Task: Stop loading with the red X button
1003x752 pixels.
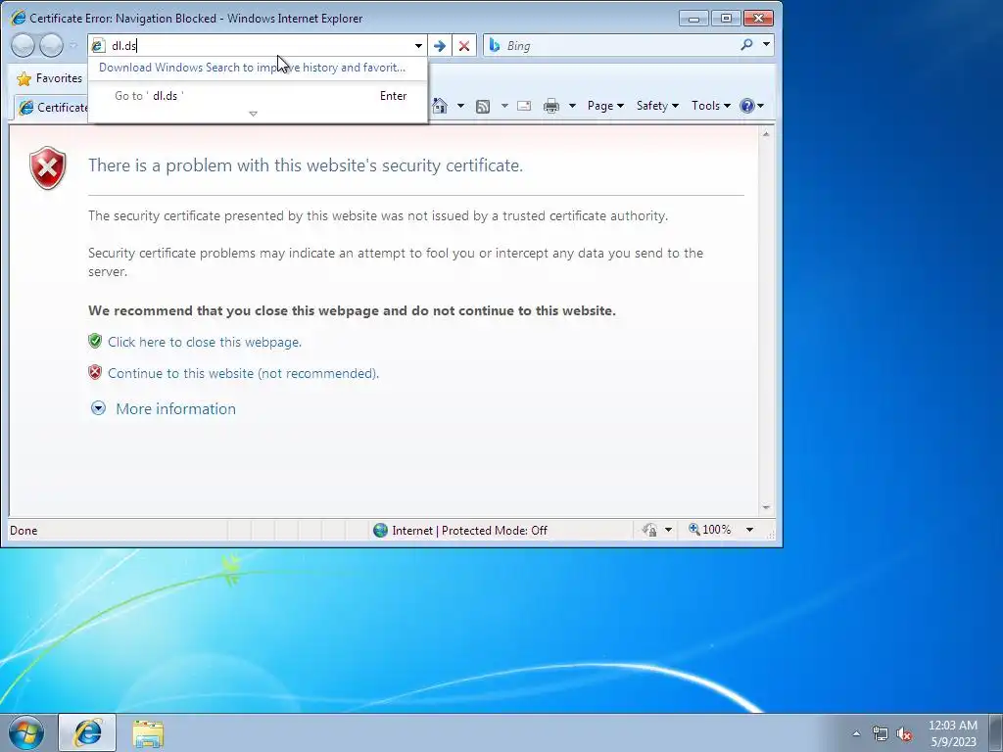Action: pyautogui.click(x=464, y=45)
